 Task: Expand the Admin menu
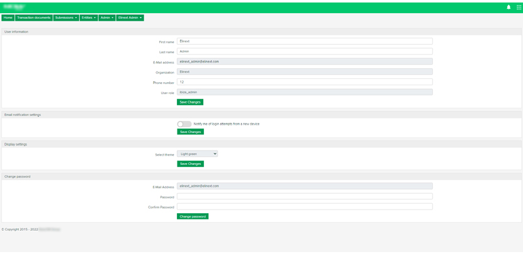[107, 18]
